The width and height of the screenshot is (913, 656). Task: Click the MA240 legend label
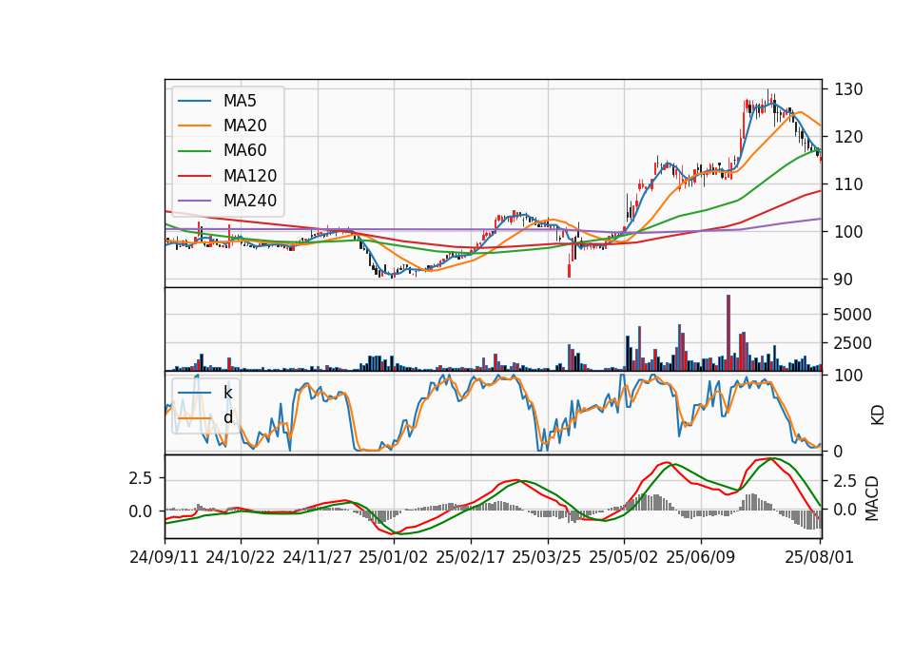pos(250,201)
